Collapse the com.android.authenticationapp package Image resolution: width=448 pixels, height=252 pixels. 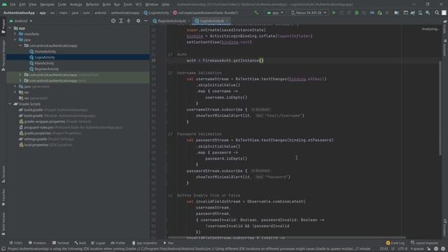coord(20,45)
